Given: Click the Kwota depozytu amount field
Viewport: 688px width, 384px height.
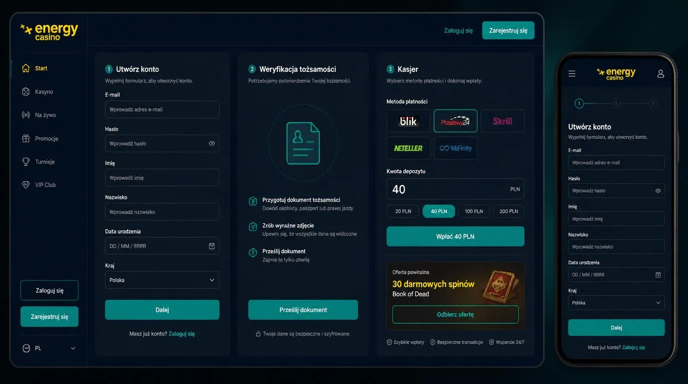Looking at the screenshot, I should [x=455, y=189].
